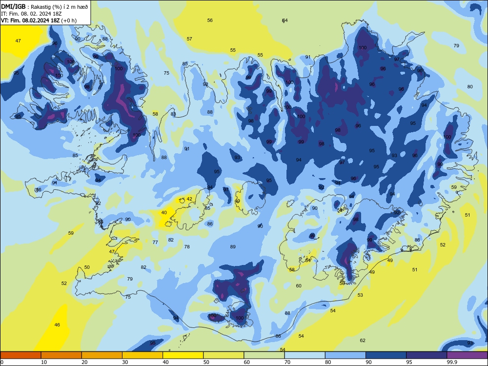Click the '56' humidity value on the map
This screenshot has width=488, height=366.
coord(210,20)
